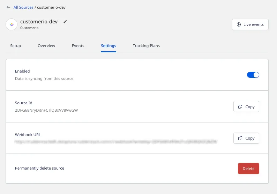Delete the source permanently
Screen dimensions: 277x194
248,169
